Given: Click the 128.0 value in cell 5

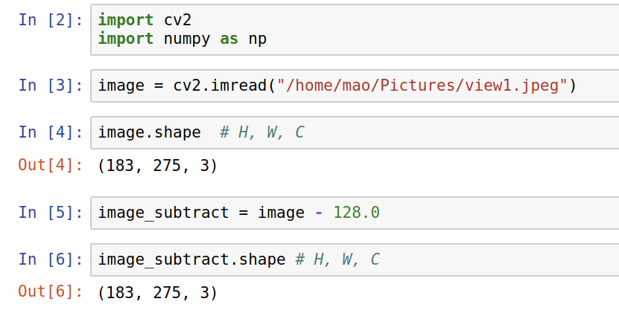Looking at the screenshot, I should click(x=356, y=213).
